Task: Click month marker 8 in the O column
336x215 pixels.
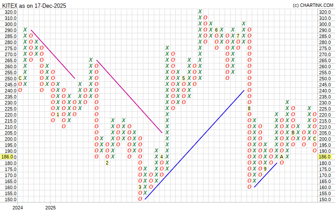Action: click(x=249, y=108)
